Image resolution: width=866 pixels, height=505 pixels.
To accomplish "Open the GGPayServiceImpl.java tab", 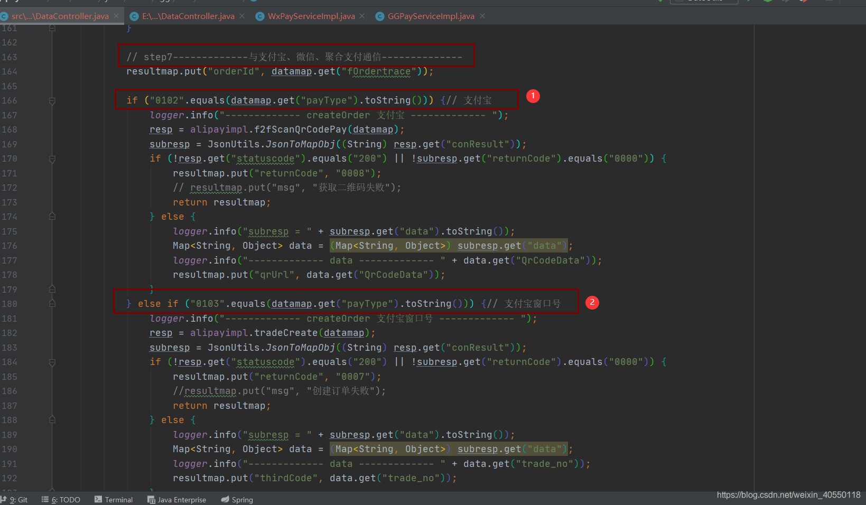I will tap(431, 16).
